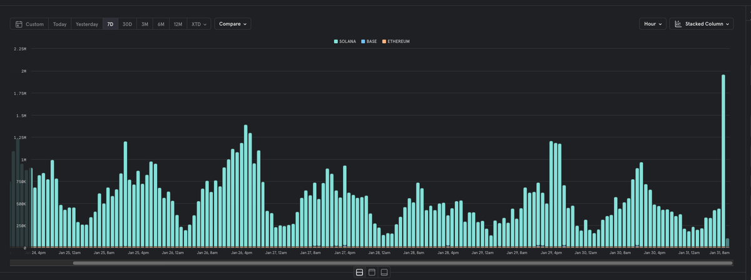
Task: Click the 500K y-axis label
Action: point(22,204)
